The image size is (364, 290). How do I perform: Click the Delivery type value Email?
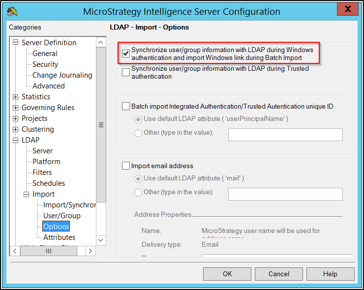point(210,244)
